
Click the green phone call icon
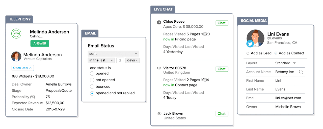pyautogui.click(x=16, y=33)
